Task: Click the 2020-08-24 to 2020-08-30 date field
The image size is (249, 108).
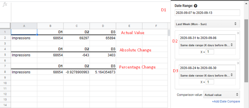Action: click(x=207, y=68)
